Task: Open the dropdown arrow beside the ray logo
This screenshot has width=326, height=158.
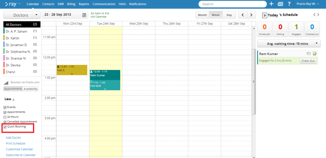Action: pyautogui.click(x=20, y=4)
